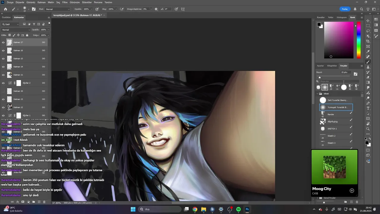Hide Katman 11 layer visibility
Screen dimensions: 380x214
[x=3, y=75]
